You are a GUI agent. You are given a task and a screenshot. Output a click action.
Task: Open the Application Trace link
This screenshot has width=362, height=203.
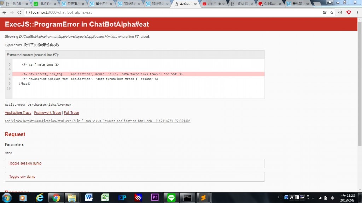click(18, 113)
